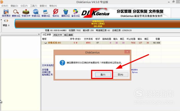Click the drive icon beside 未格式化(0)
180x111 pixels.
pyautogui.click(x=46, y=43)
